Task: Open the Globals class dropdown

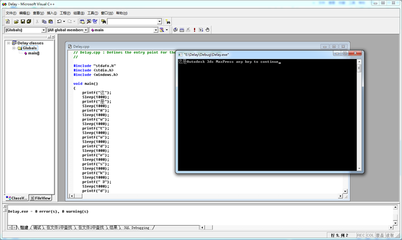Action: click(x=43, y=30)
